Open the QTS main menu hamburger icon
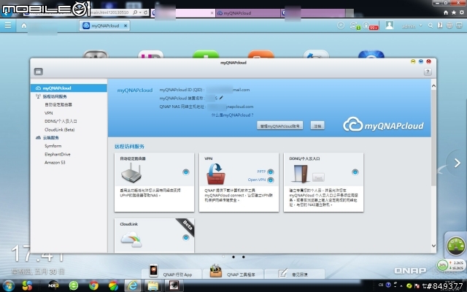This screenshot has height=292, width=467. pos(8,26)
